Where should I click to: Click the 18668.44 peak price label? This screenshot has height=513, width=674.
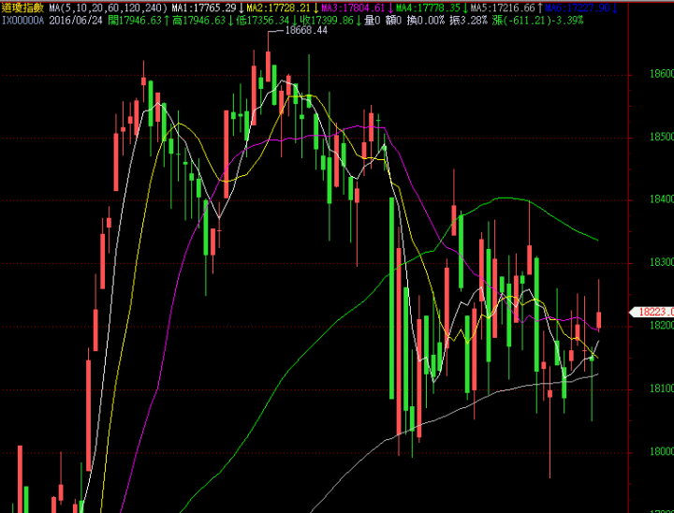coord(306,31)
